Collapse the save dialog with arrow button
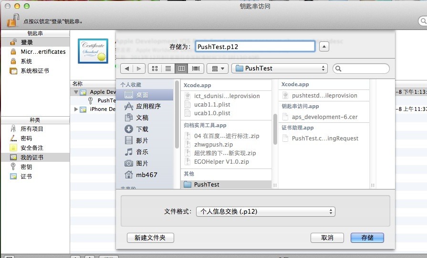 pos(324,47)
